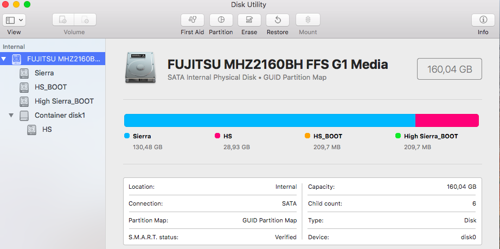Click the Connection SATA value
Screen dimensions: 500x249
click(289, 203)
